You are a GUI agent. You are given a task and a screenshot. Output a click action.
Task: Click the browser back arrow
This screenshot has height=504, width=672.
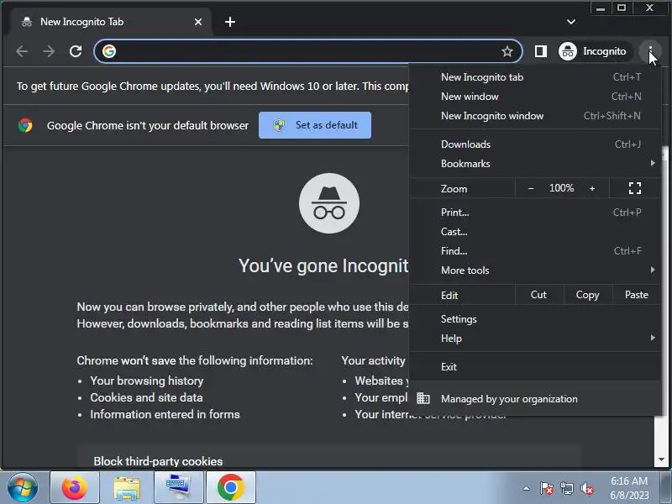22,51
